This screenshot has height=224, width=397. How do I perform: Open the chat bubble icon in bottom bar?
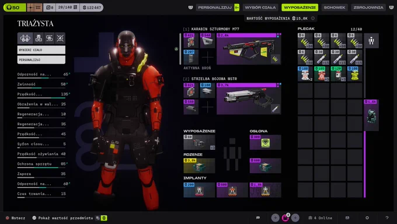[258, 218]
